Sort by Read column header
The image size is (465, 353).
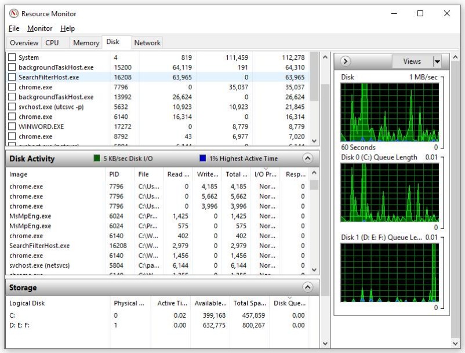[x=178, y=174]
